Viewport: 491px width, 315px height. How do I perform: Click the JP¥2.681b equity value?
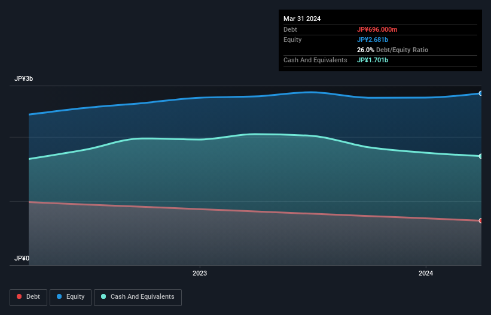pos(373,40)
